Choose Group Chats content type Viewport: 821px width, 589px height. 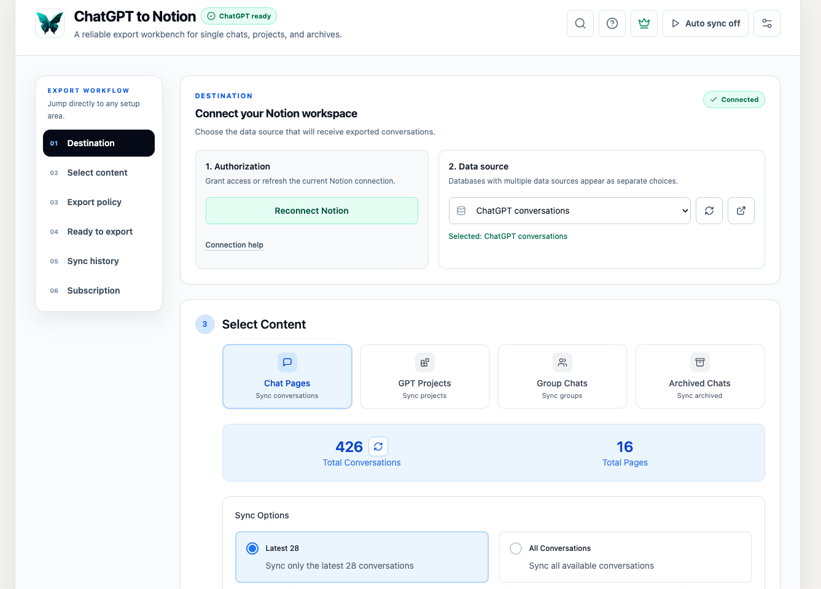562,376
